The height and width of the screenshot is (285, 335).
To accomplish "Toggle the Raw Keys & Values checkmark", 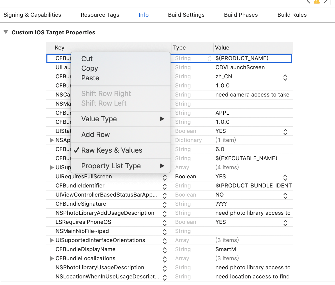I will [x=112, y=150].
